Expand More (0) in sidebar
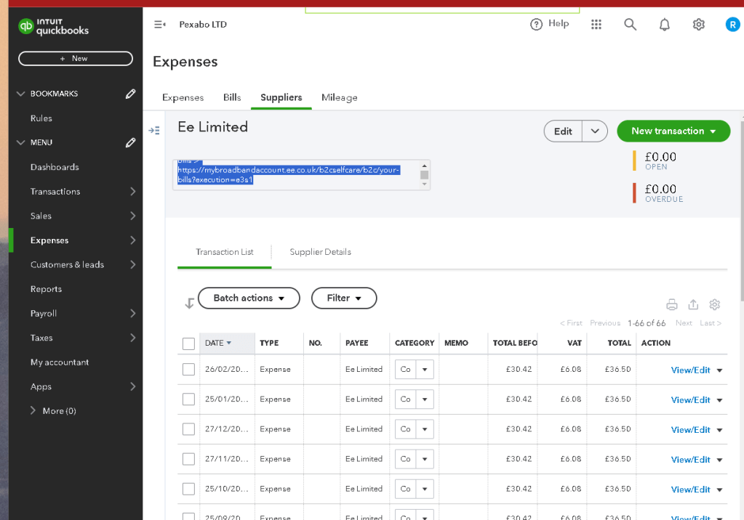The width and height of the screenshot is (744, 520). [54, 411]
